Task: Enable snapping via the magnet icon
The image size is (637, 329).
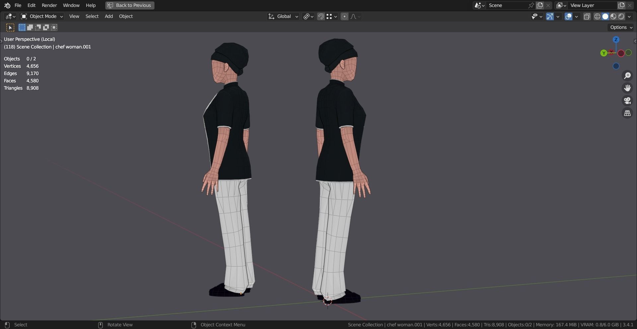Action: (x=320, y=16)
